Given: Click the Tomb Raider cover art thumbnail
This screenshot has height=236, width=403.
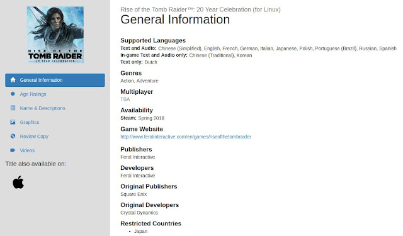Looking at the screenshot, I should tap(55, 35).
